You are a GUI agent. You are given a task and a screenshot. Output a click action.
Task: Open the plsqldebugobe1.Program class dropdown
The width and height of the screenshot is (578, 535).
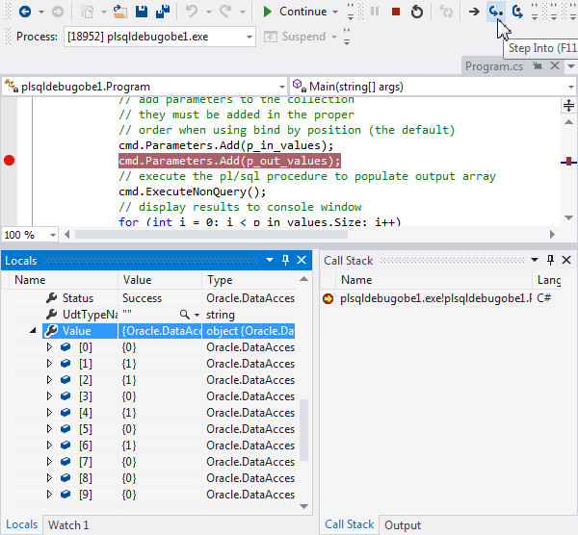[282, 87]
